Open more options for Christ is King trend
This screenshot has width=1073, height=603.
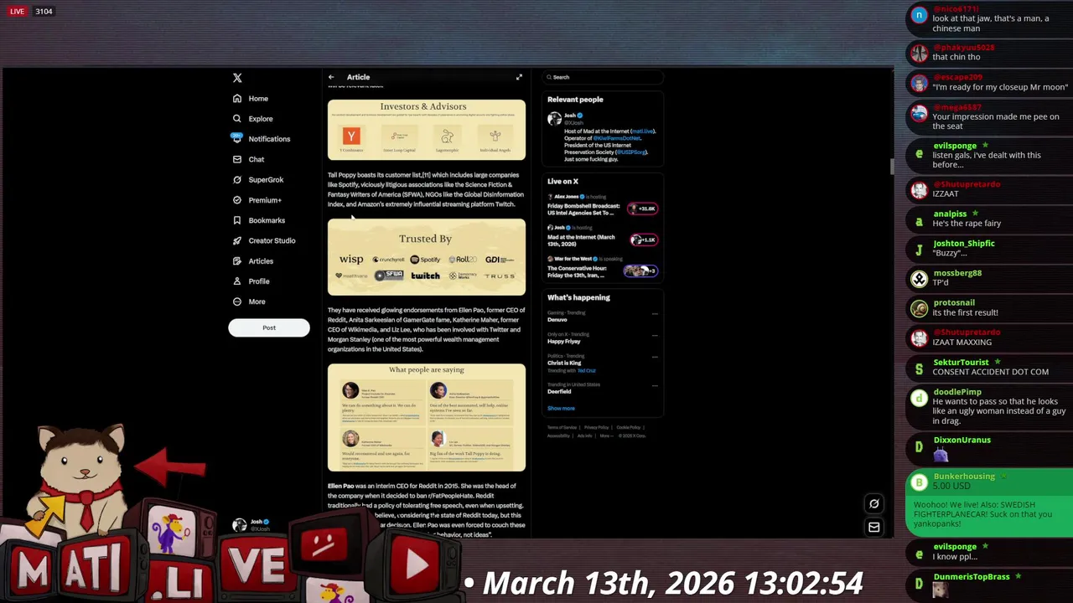coord(655,358)
